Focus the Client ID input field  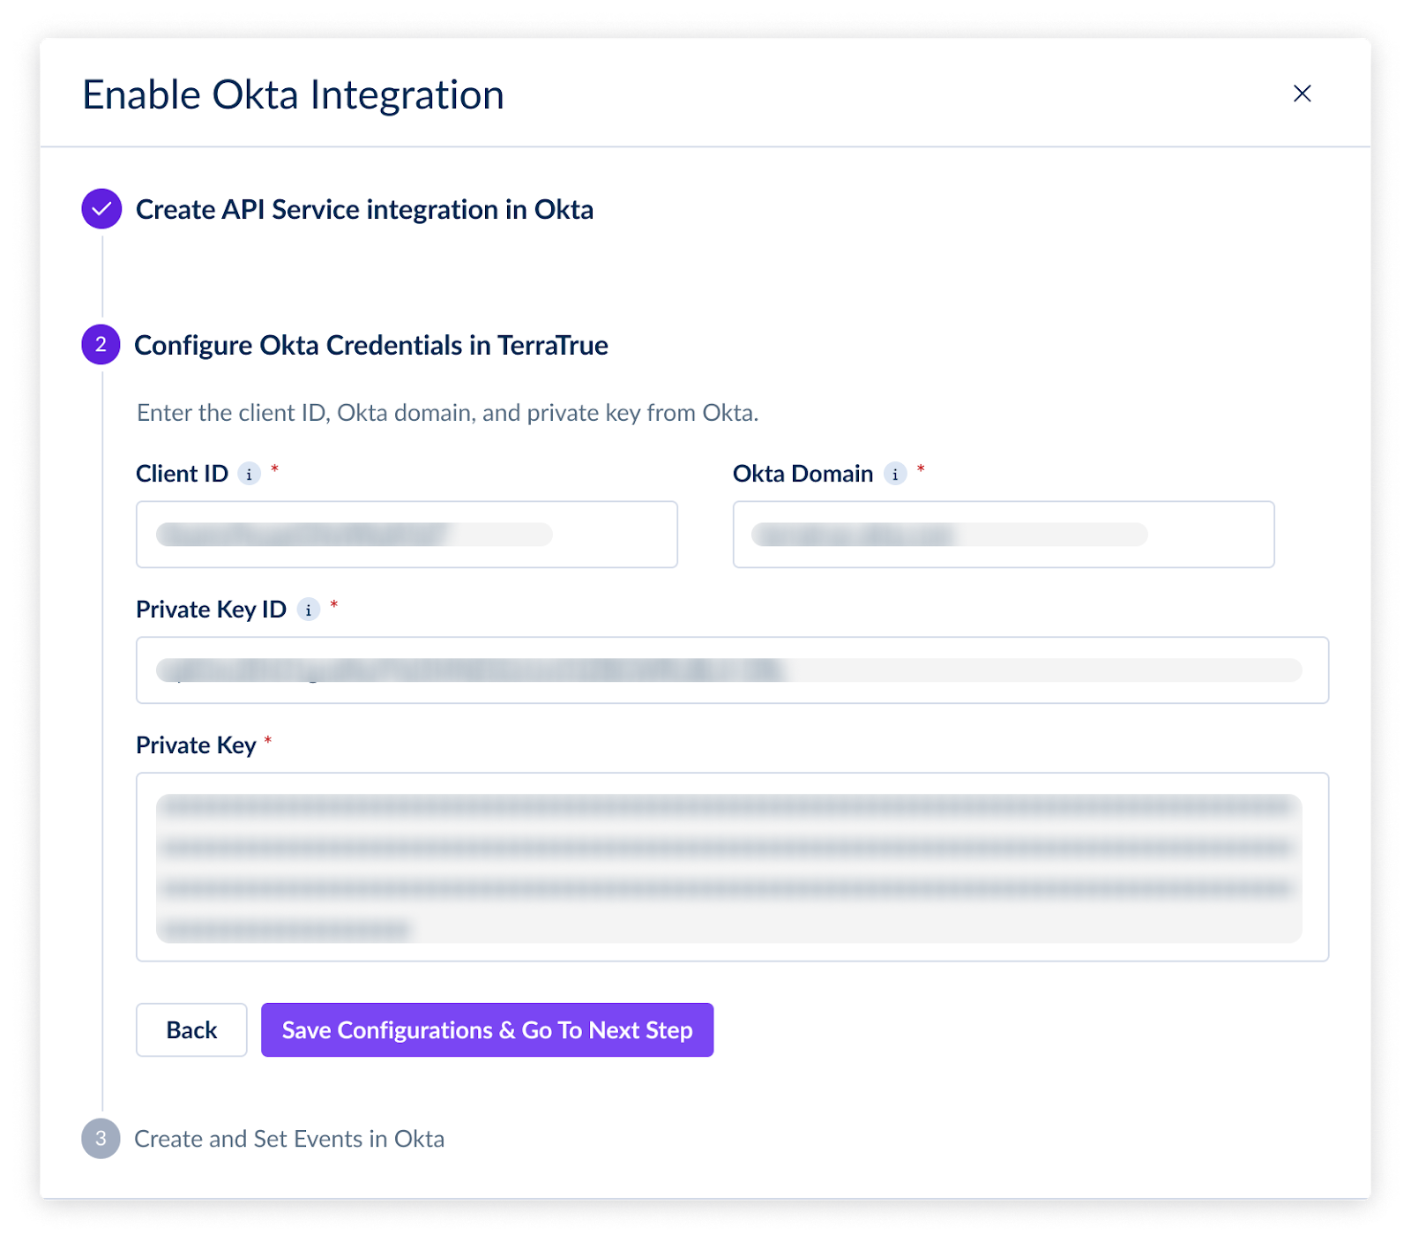click(x=407, y=535)
